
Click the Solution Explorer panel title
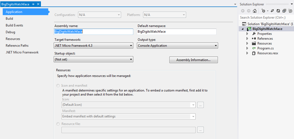(252, 4)
